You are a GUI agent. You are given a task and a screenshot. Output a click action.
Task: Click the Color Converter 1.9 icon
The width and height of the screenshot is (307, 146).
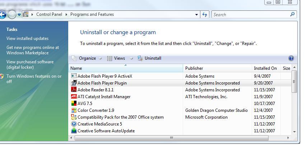(x=74, y=110)
